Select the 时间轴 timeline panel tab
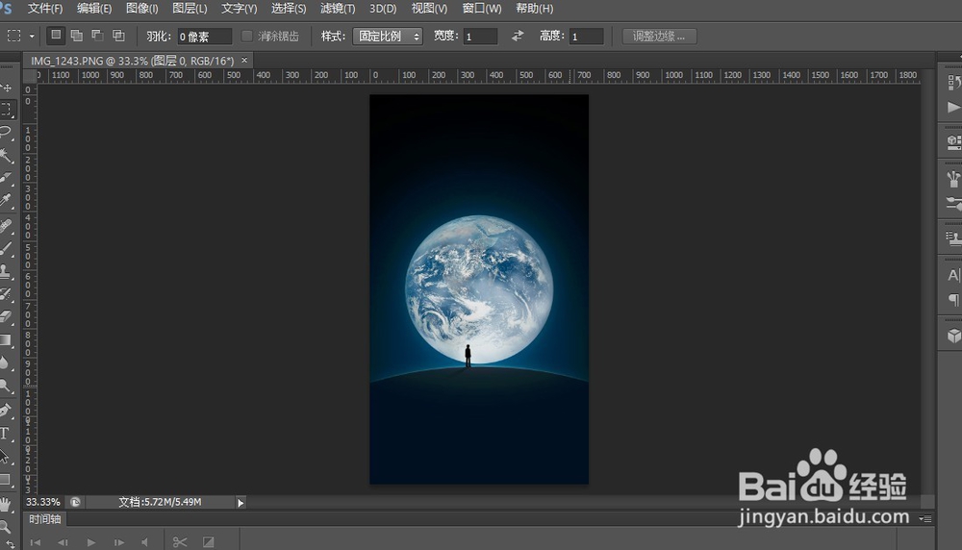Viewport: 962px width, 550px height. click(x=45, y=519)
